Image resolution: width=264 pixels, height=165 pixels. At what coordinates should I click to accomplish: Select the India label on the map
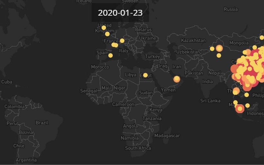(207, 81)
